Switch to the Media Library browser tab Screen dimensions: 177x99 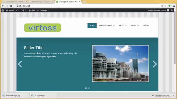[41, 2]
